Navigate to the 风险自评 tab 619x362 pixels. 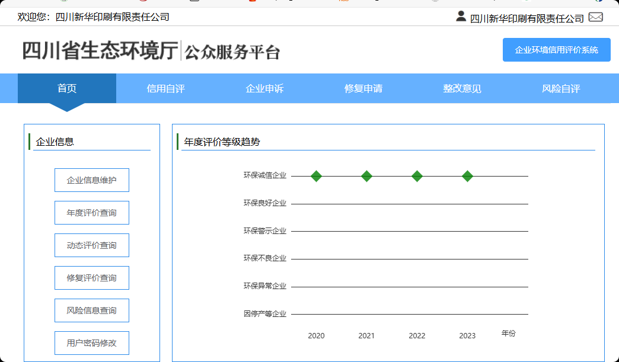pos(561,89)
